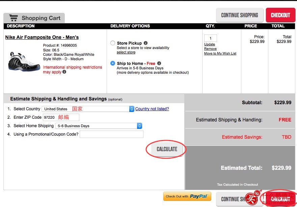
Task: Click Check Out with PayPal button
Action: coord(187,197)
